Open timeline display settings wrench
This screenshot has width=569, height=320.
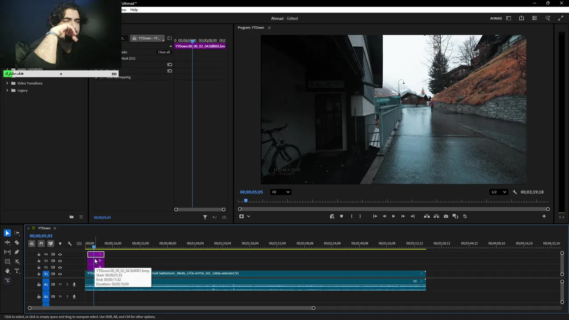(x=69, y=244)
